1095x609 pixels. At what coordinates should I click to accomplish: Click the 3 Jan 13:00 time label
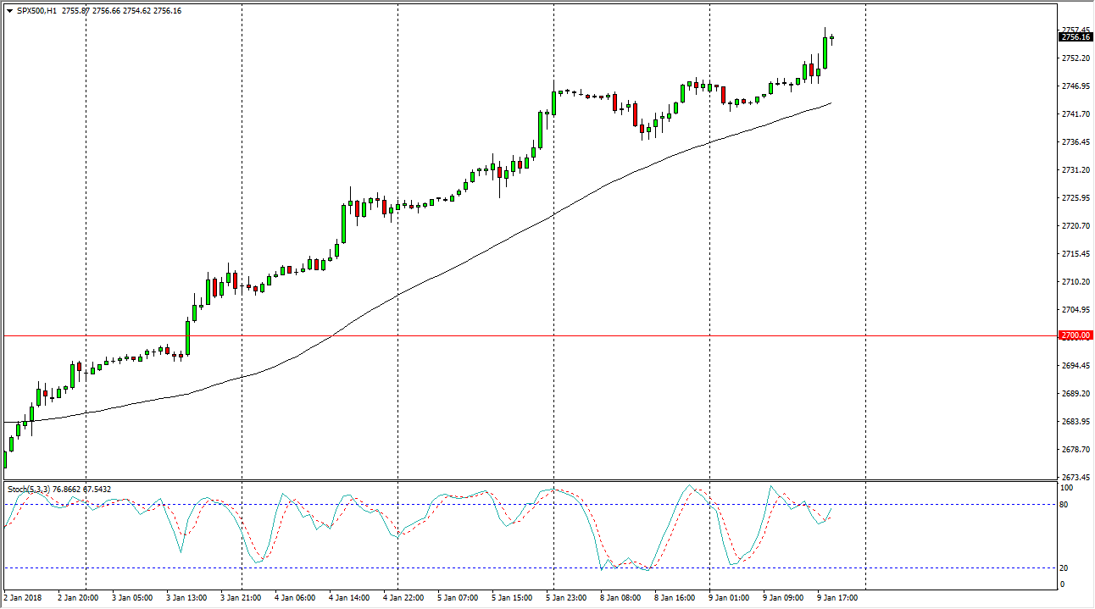coord(187,598)
